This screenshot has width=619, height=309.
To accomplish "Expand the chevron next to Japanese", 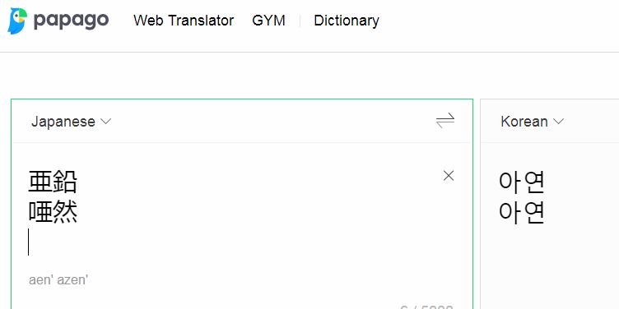I will coord(106,122).
